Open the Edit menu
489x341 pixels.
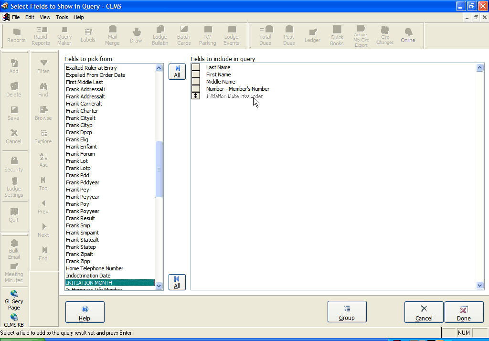30,17
